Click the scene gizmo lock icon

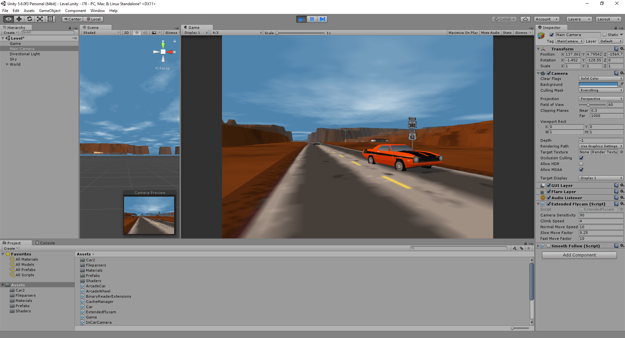pyautogui.click(x=174, y=41)
